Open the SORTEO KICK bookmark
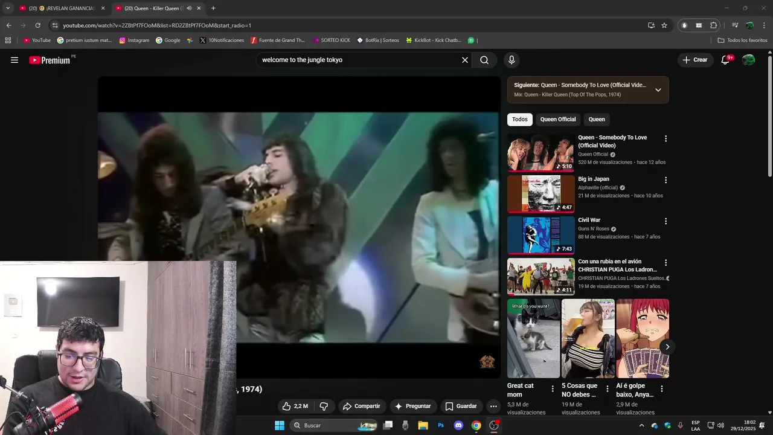The width and height of the screenshot is (773, 435). [x=332, y=40]
